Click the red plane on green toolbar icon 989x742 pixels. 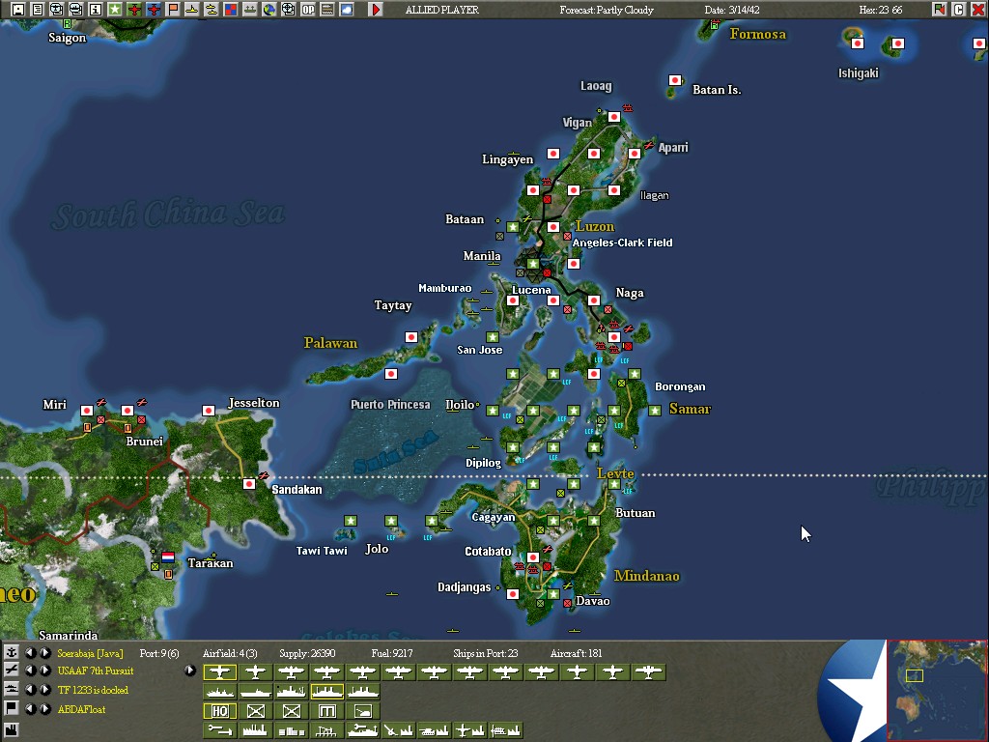pyautogui.click(x=133, y=10)
